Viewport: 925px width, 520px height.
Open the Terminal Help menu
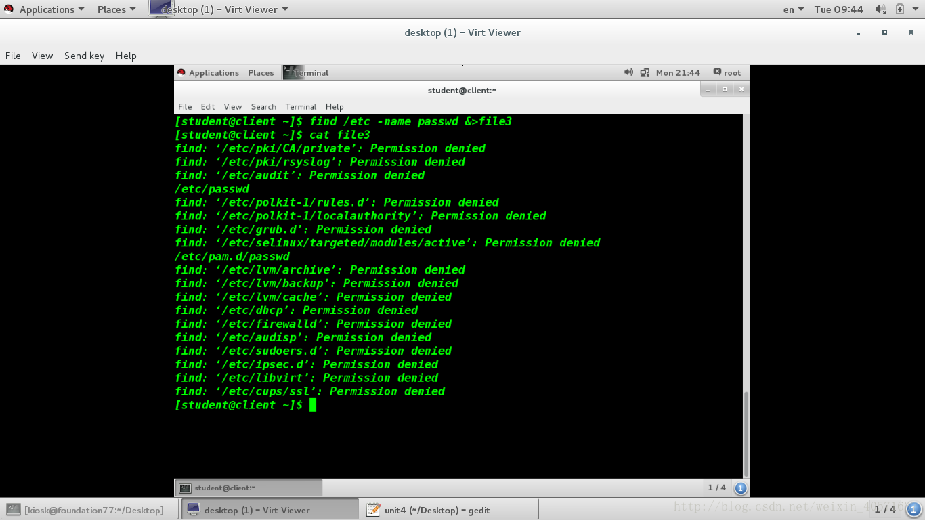click(x=335, y=106)
